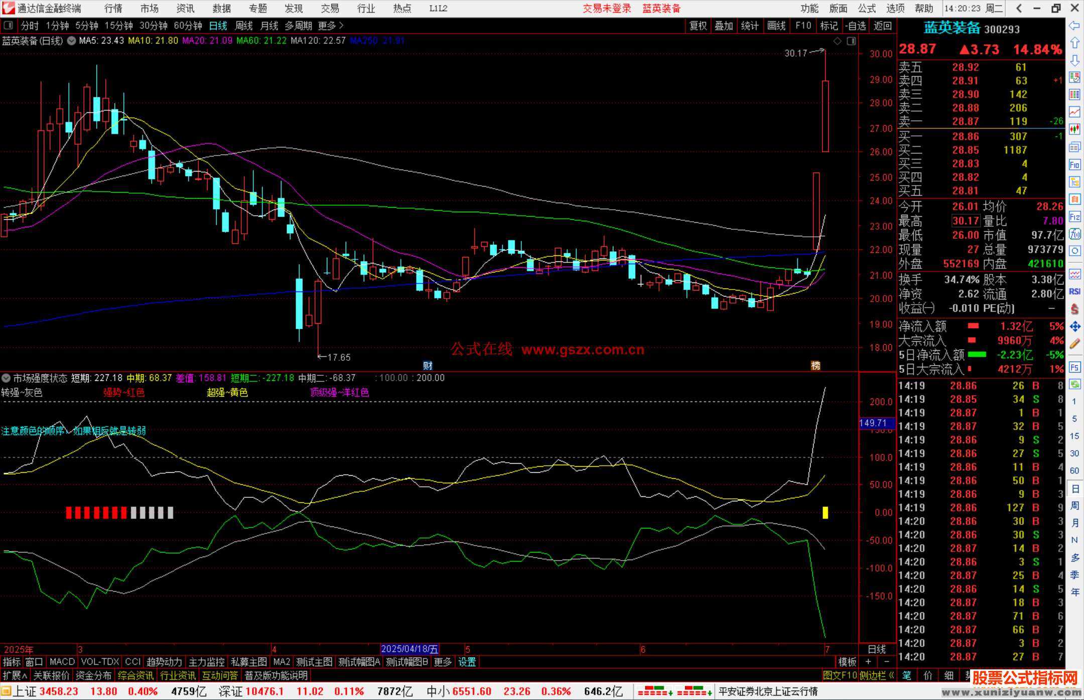The height and width of the screenshot is (700, 1084).
Task: Switch to the MACD indicator tab
Action: (62, 662)
